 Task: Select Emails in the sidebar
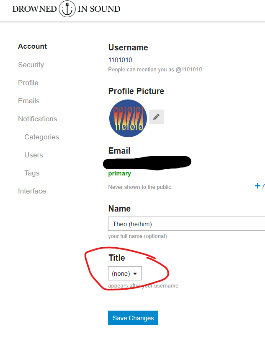click(29, 101)
